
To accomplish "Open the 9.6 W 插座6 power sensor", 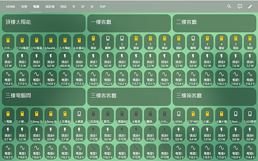I will click(165, 60).
